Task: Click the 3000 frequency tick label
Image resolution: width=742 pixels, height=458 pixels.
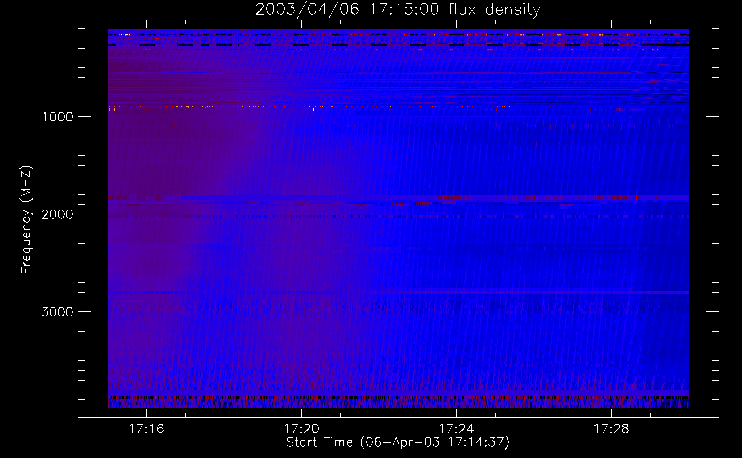Action: [x=57, y=312]
